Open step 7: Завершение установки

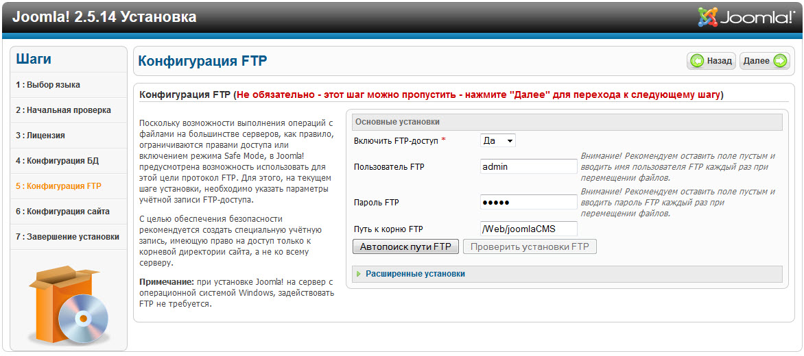coord(68,237)
